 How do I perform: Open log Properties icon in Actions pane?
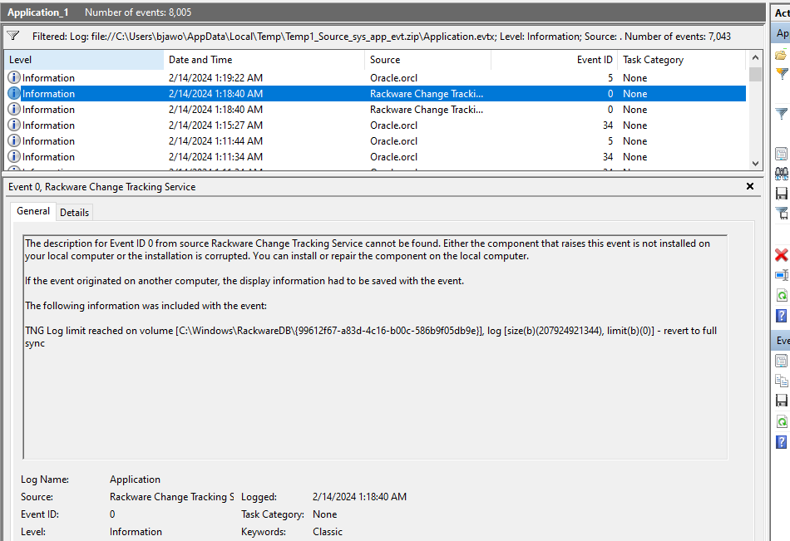pos(782,154)
